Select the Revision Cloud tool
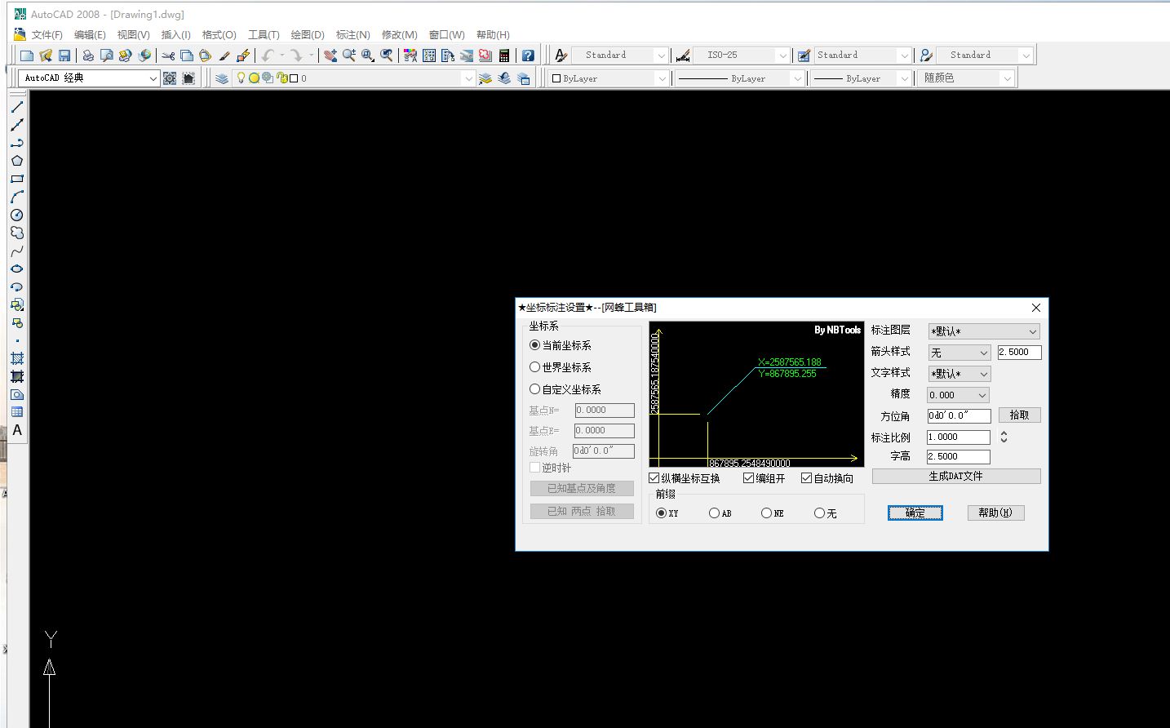The width and height of the screenshot is (1170, 728). (16, 233)
